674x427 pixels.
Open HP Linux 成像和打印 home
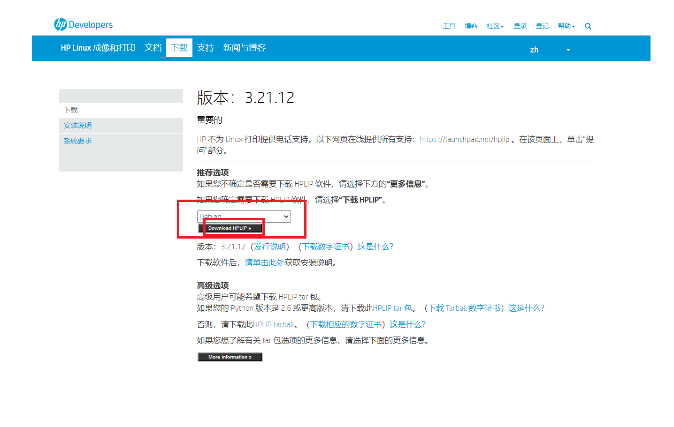pyautogui.click(x=98, y=48)
